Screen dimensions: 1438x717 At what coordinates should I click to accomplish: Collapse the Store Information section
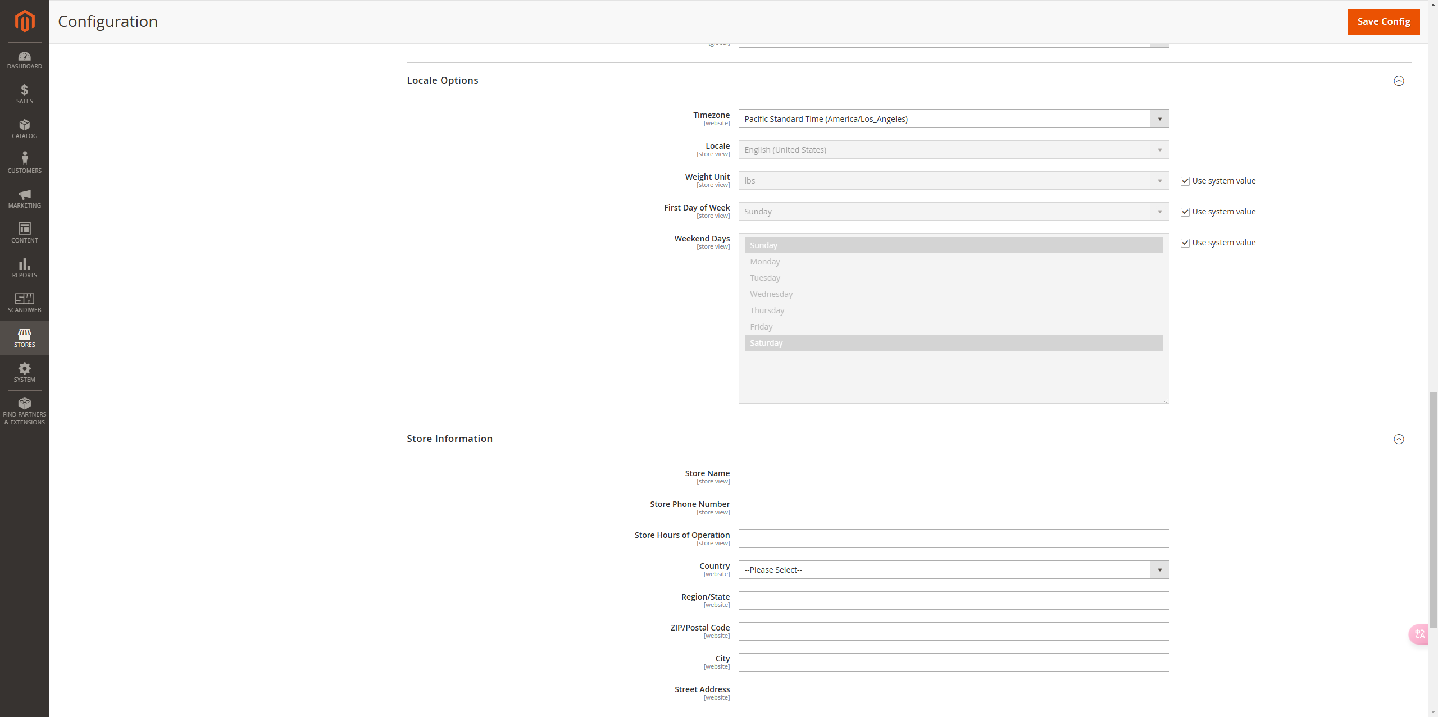(1399, 439)
